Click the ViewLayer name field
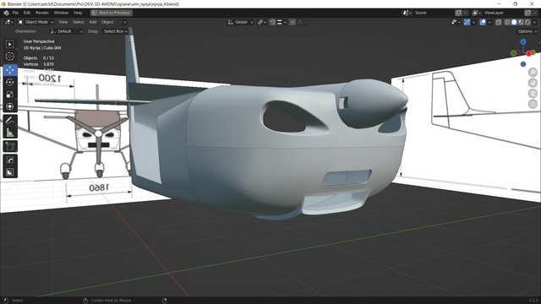Image resolution: width=541 pixels, height=304 pixels. 503,13
